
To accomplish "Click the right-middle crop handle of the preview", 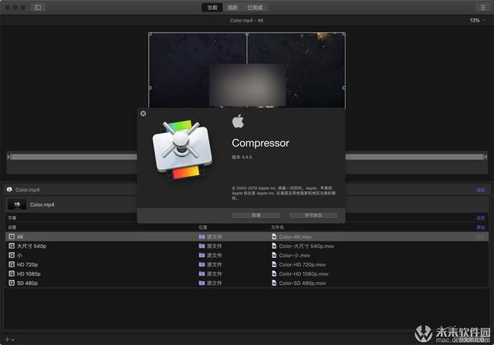I will pos(343,88).
